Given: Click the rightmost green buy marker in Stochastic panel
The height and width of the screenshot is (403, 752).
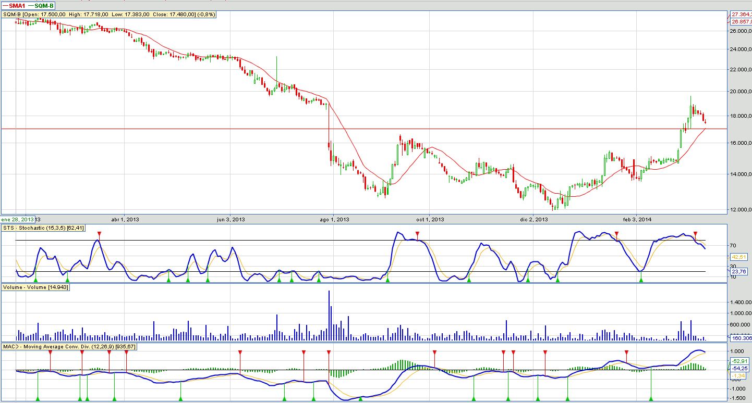Looking at the screenshot, I should click(641, 280).
